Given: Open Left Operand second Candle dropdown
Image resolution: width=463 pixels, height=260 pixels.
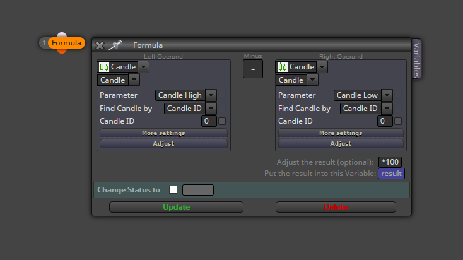Looking at the screenshot, I should [134, 80].
